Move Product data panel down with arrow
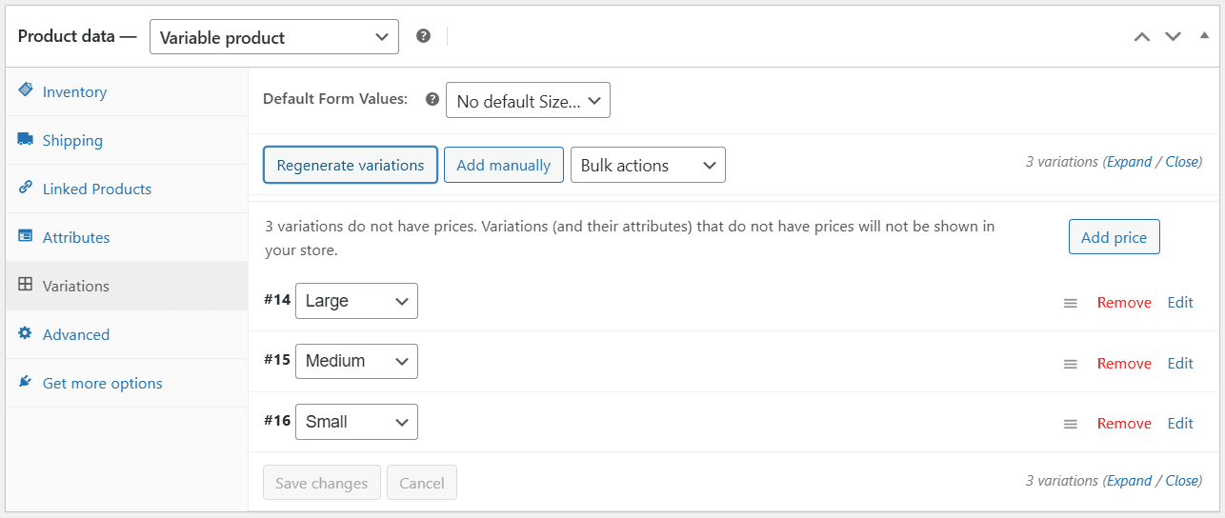This screenshot has width=1225, height=518. click(x=1173, y=36)
